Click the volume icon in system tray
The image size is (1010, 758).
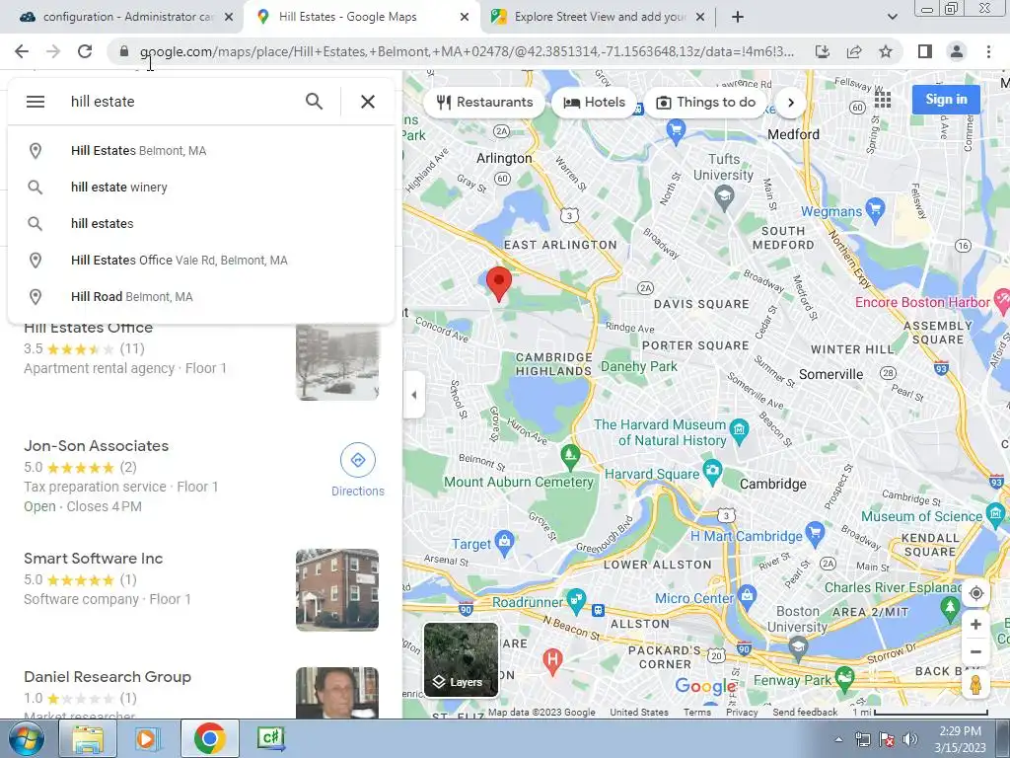click(909, 739)
